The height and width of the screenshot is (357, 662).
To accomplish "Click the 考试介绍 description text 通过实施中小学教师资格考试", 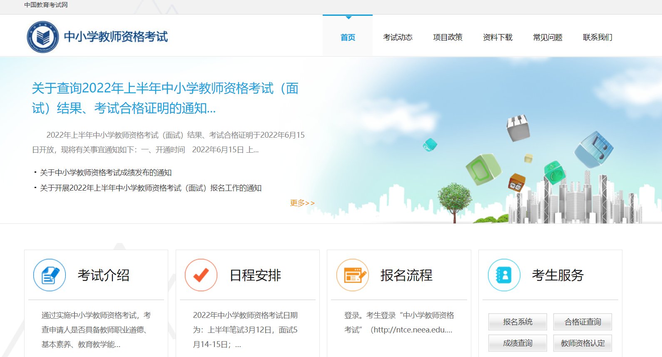I will (x=96, y=330).
